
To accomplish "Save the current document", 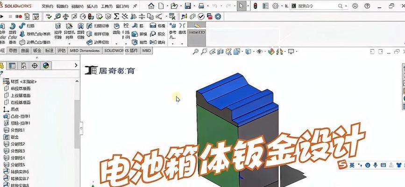I will (188, 6).
